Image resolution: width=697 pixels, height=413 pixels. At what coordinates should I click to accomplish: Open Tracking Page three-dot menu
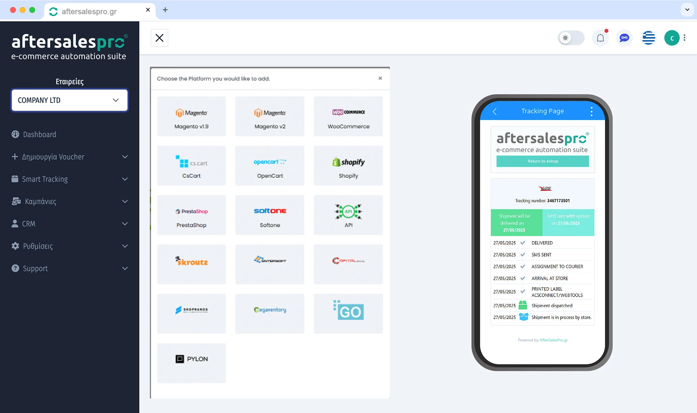pos(592,111)
